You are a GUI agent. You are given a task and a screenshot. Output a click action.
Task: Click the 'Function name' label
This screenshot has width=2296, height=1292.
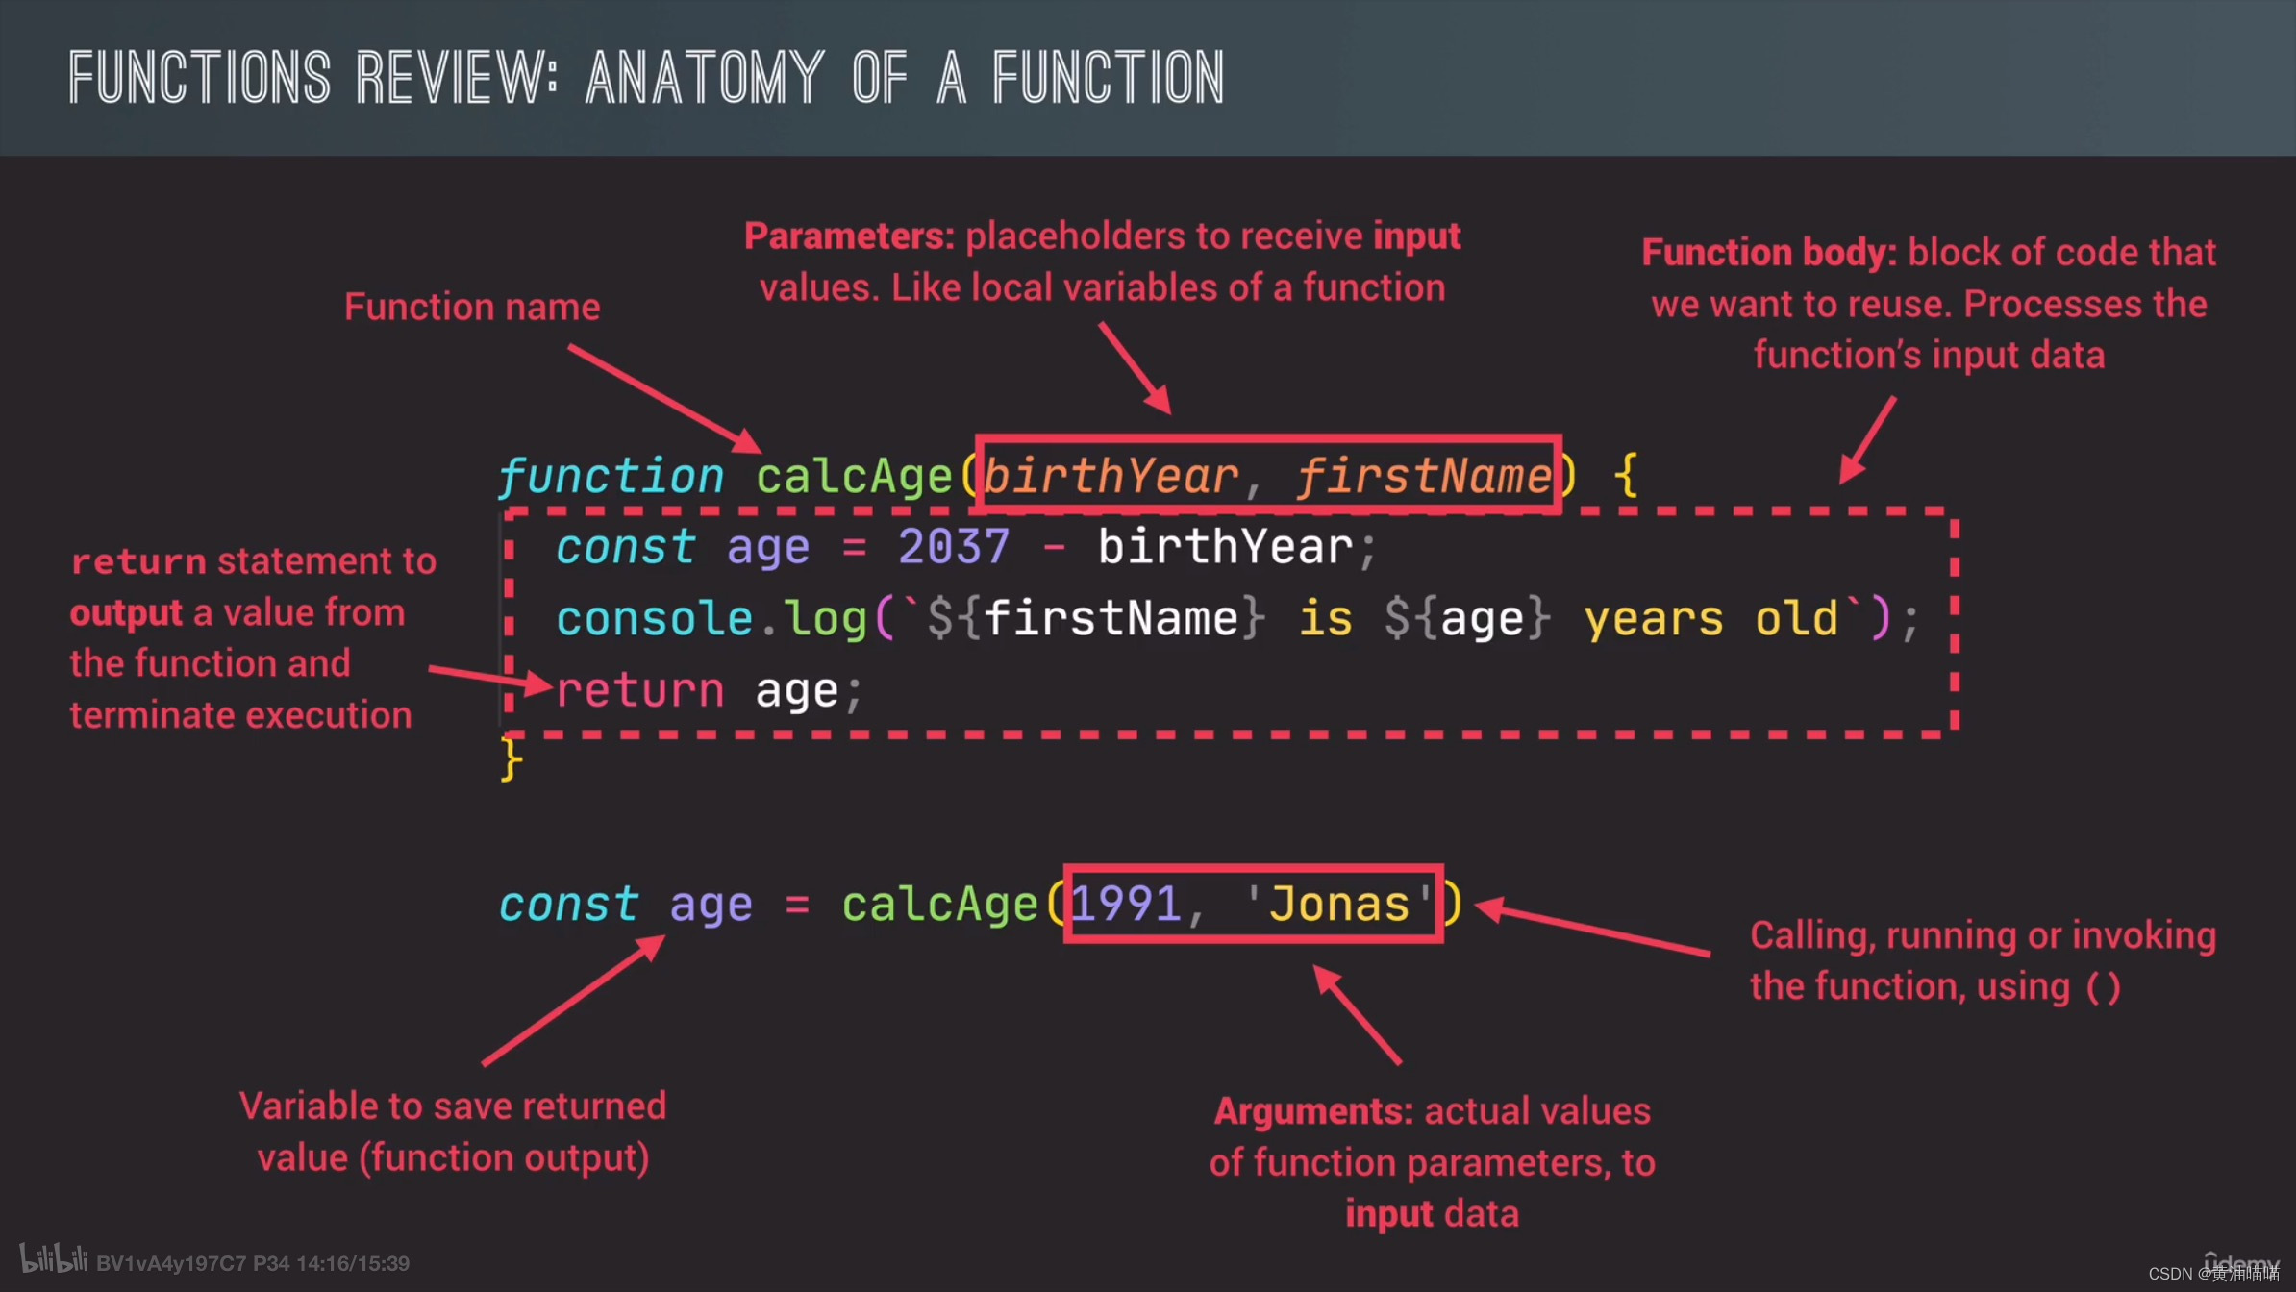(472, 307)
